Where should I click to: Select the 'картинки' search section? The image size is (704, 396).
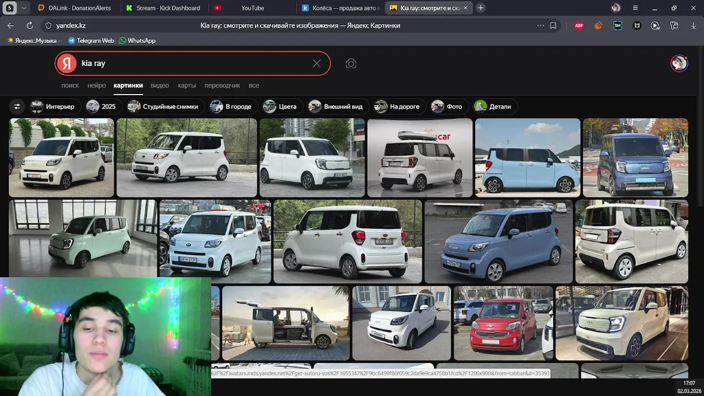[x=128, y=85]
